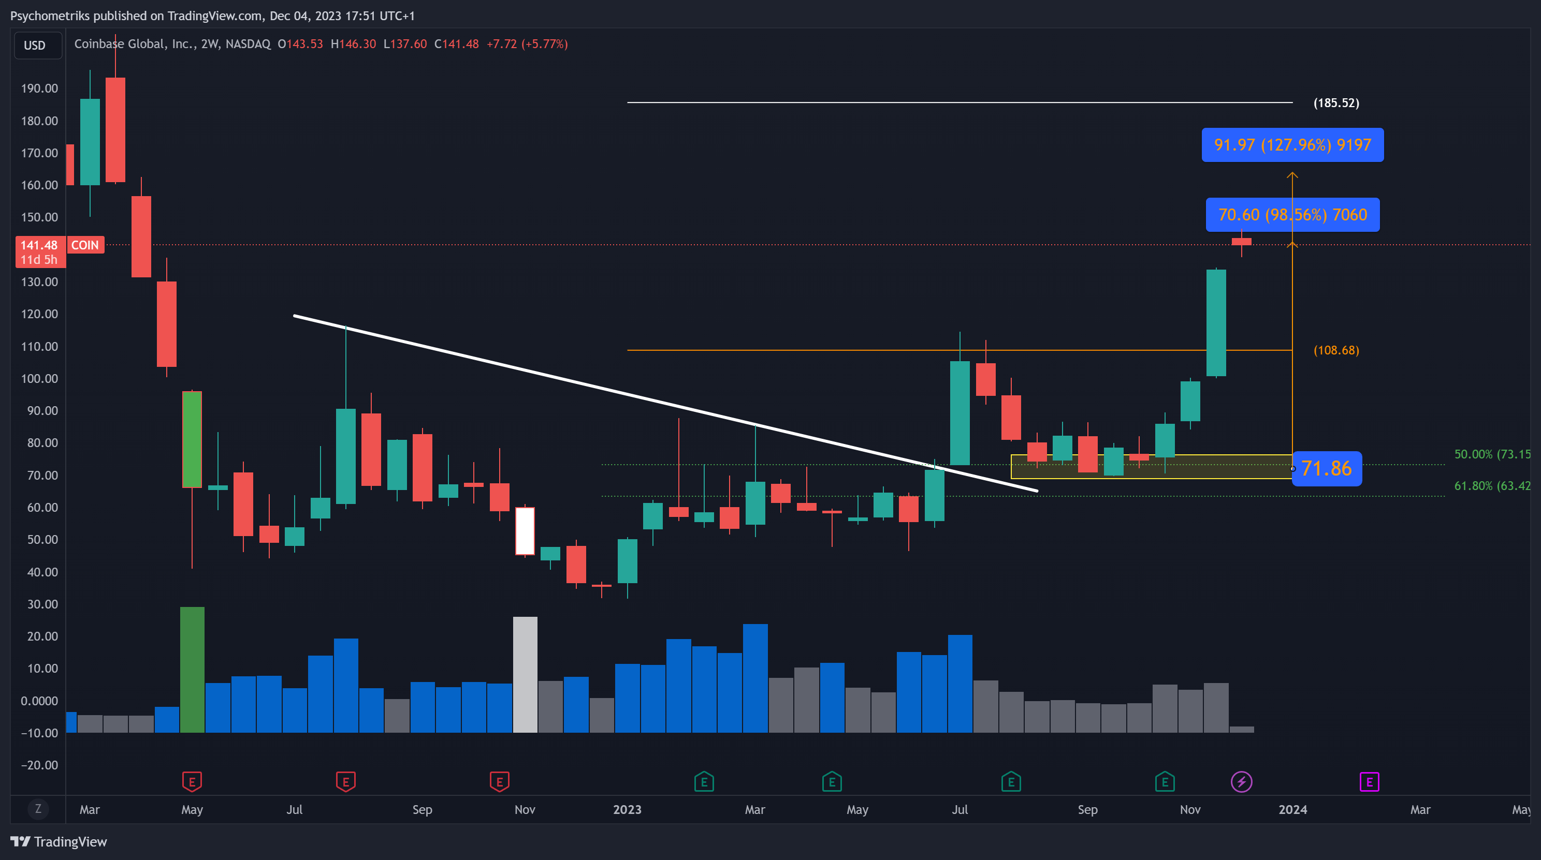Click the purple lightning event marker
The image size is (1541, 860).
point(1241,782)
